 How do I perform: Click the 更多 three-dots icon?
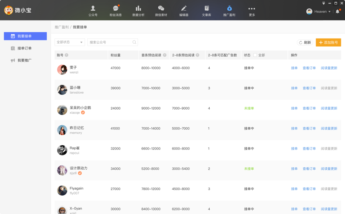pyautogui.click(x=251, y=8)
